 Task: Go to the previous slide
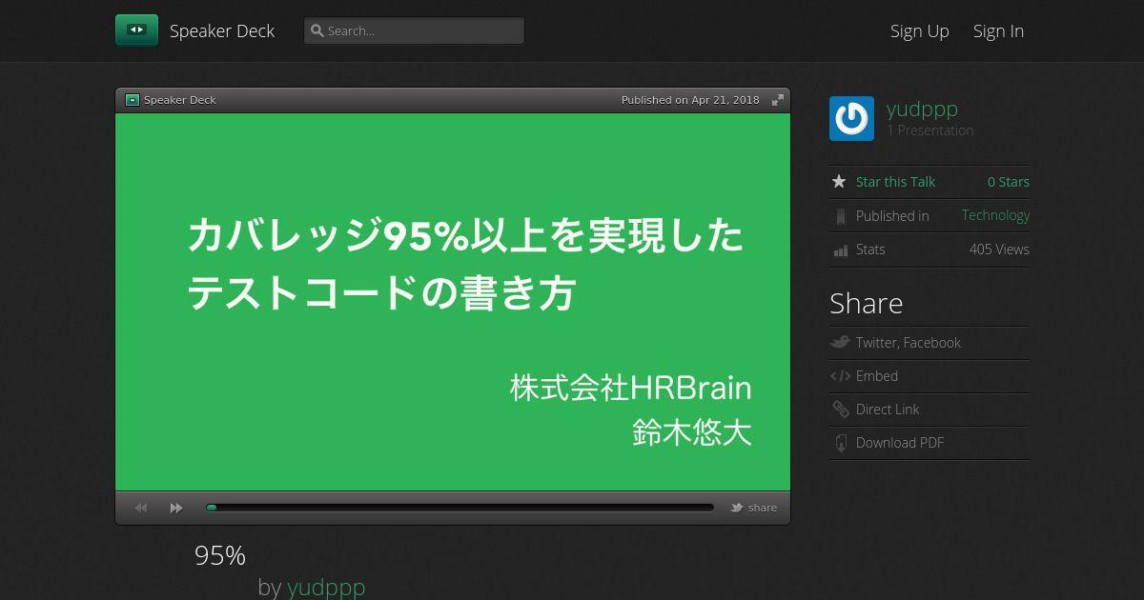(141, 509)
